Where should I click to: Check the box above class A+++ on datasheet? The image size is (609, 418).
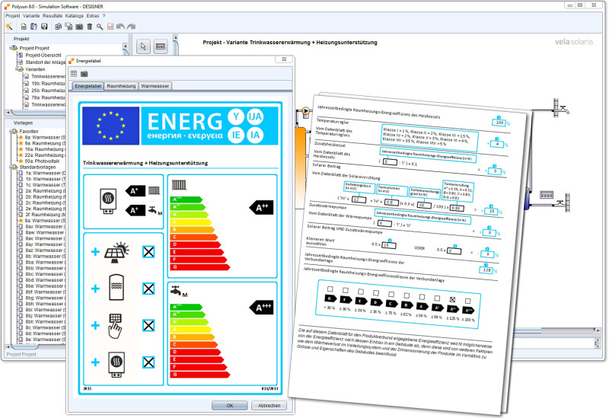point(468,301)
